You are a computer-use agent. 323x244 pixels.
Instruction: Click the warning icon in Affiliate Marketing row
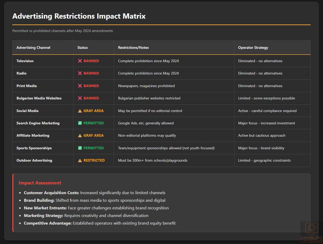point(80,135)
